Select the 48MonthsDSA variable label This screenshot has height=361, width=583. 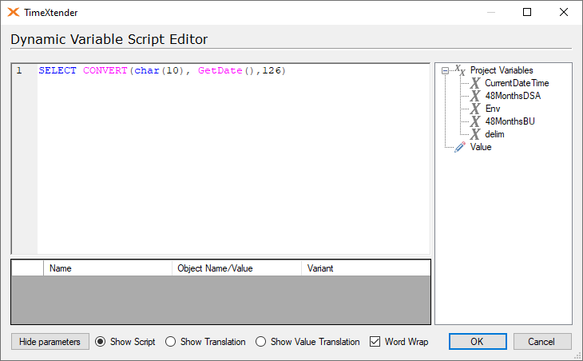pyautogui.click(x=513, y=96)
